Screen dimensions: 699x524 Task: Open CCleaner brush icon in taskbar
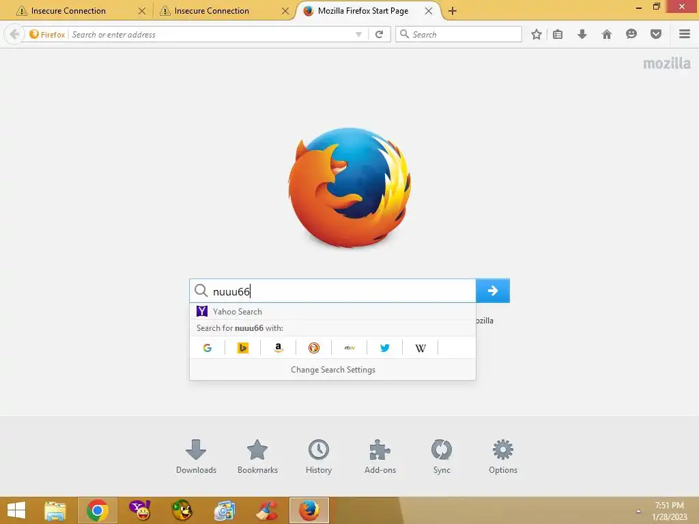click(267, 510)
